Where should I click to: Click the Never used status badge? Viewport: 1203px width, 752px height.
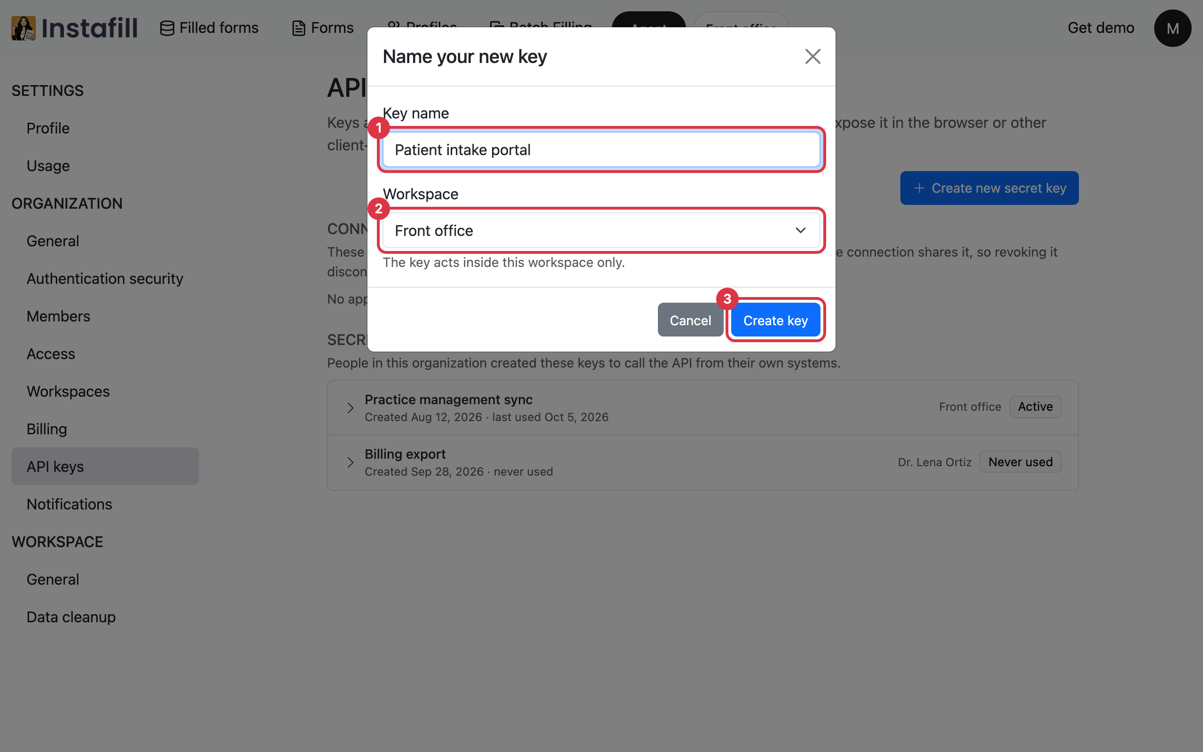pyautogui.click(x=1020, y=462)
